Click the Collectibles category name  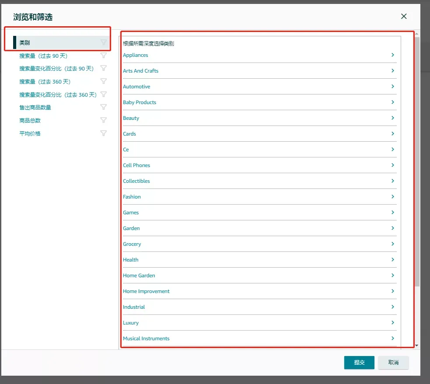point(136,181)
